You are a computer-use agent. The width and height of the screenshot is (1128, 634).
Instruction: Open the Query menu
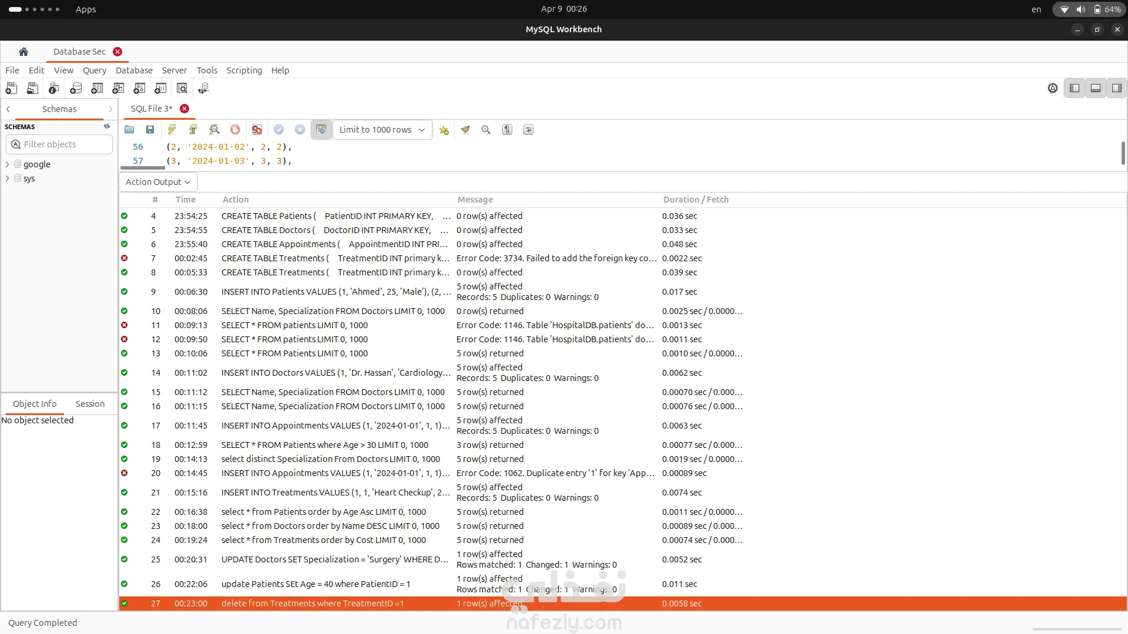point(95,70)
